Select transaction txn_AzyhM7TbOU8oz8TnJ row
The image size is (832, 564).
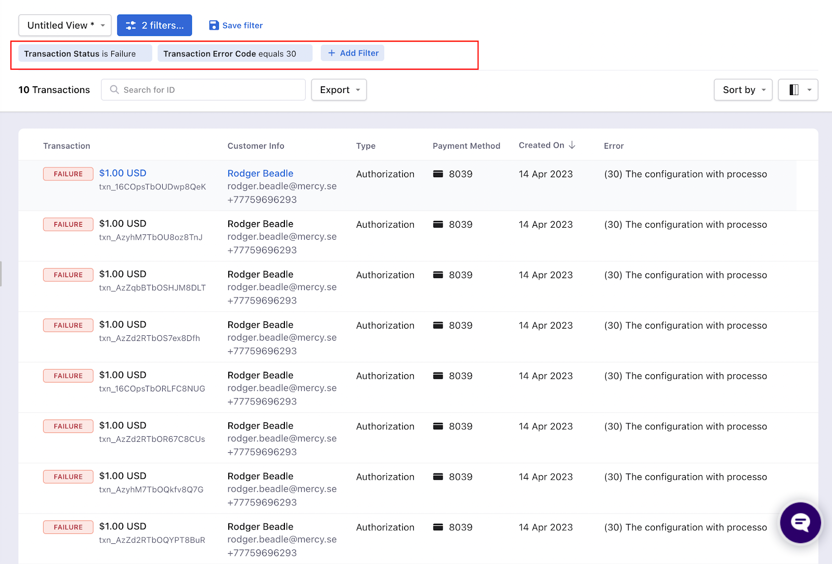(151, 237)
